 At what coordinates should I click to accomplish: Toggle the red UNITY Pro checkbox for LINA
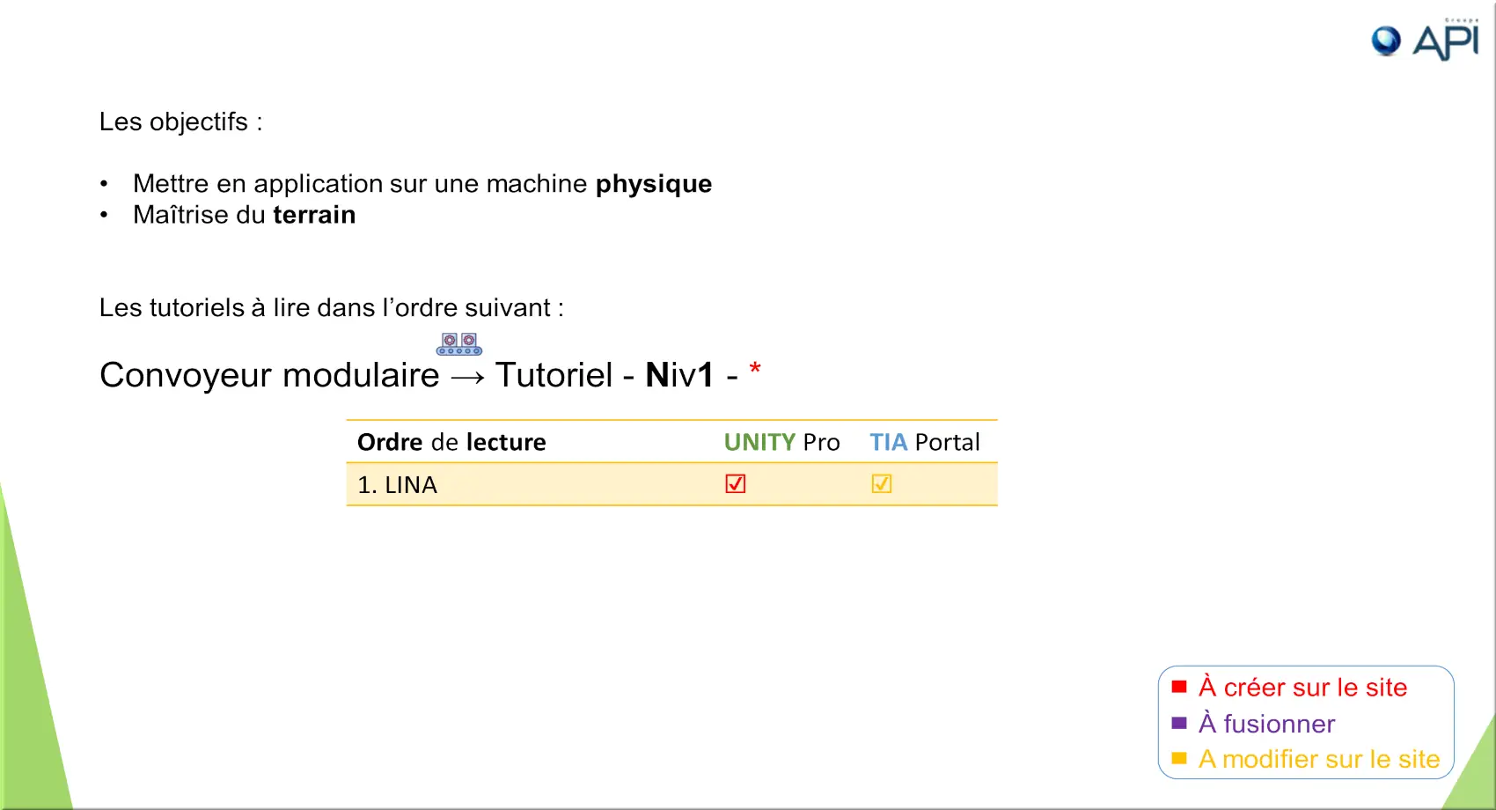point(736,484)
